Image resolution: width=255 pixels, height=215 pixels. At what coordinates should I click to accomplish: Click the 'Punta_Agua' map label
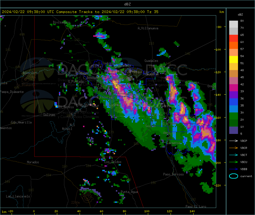coord(129,192)
